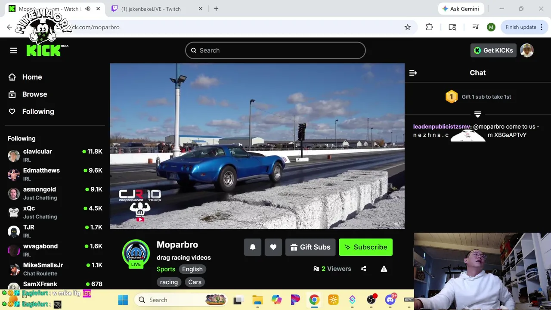Collapse the chat panel with arrow icon
Image resolution: width=551 pixels, height=310 pixels.
(413, 73)
